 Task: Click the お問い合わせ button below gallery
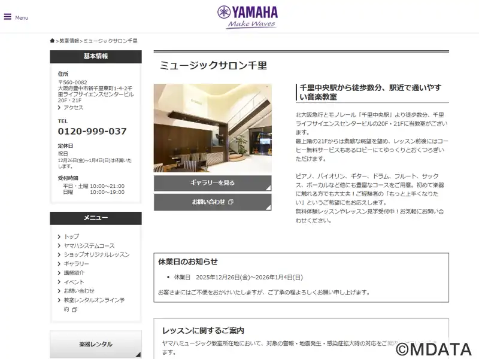tap(213, 202)
